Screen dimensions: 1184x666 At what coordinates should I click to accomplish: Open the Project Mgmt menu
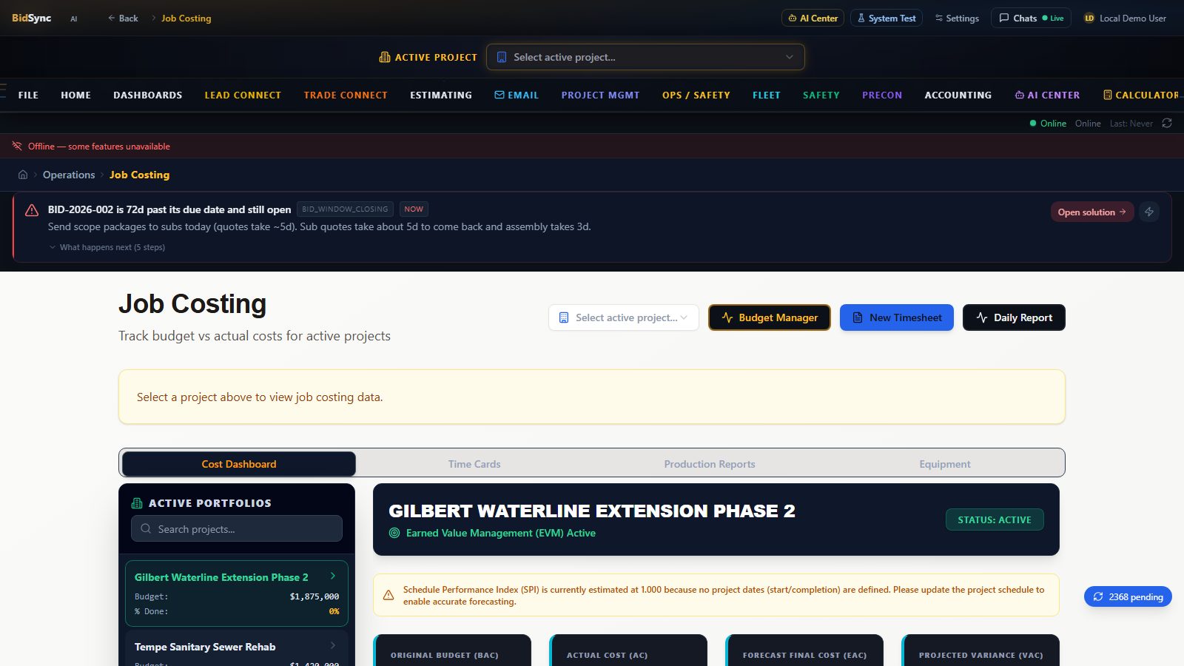[x=600, y=95]
